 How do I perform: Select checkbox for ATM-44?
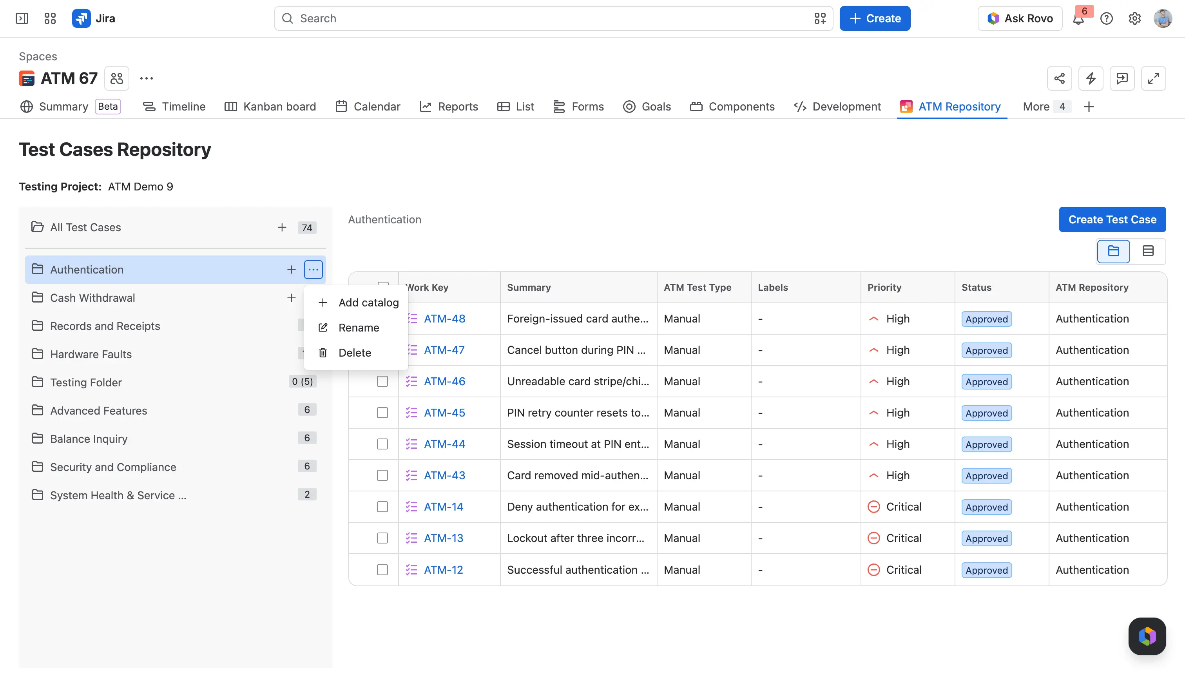pyautogui.click(x=382, y=444)
